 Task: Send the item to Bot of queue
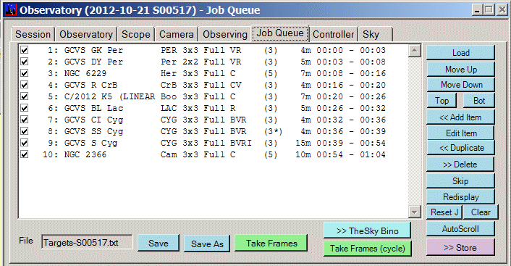click(478, 101)
